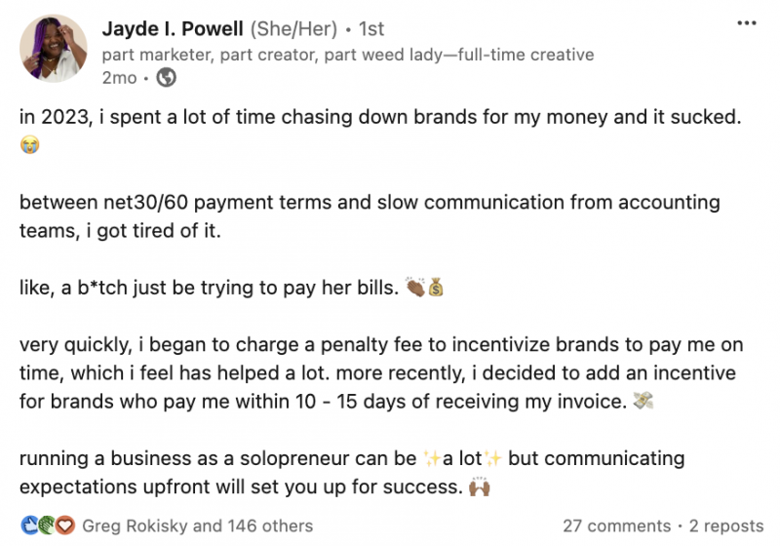Image resolution: width=780 pixels, height=546 pixels.
Task: Click the author headline about full-time creative
Action: 348,55
